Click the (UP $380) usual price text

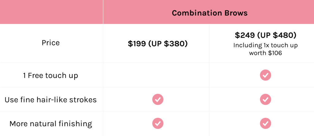[x=168, y=44]
